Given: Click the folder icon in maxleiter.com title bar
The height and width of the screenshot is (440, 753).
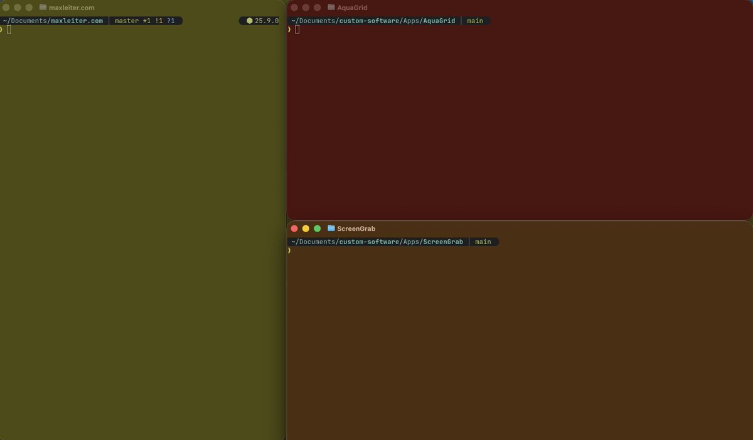Looking at the screenshot, I should tap(43, 8).
